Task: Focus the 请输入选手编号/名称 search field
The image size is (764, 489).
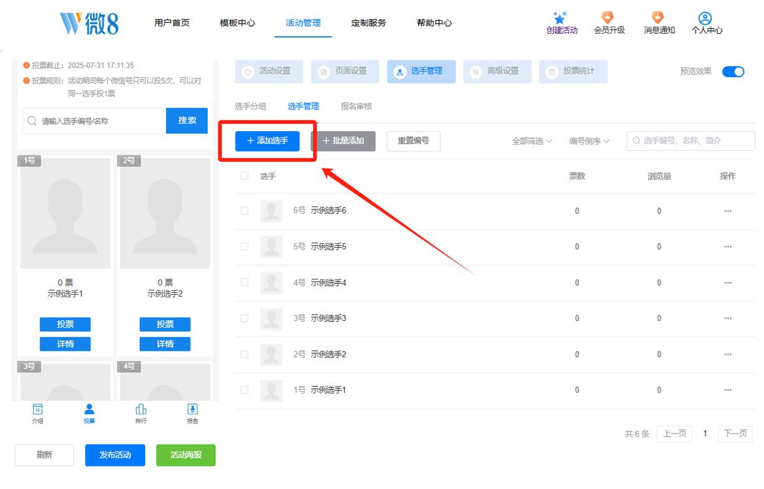Action: tap(94, 120)
